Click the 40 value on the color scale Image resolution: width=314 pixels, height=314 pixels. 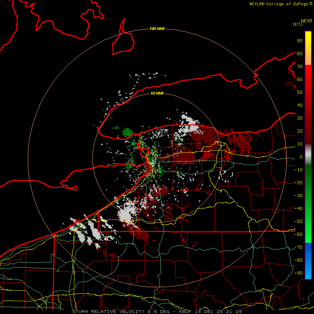[300, 105]
